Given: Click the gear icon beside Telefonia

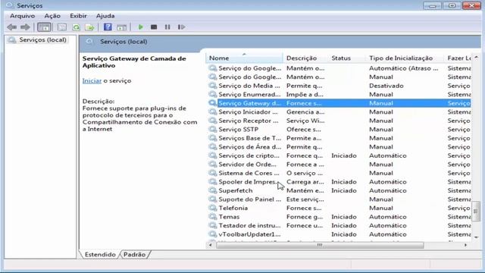Looking at the screenshot, I should click(212, 208).
